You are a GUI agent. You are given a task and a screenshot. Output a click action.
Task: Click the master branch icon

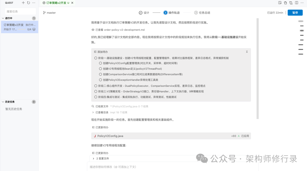pyautogui.click(x=44, y=13)
